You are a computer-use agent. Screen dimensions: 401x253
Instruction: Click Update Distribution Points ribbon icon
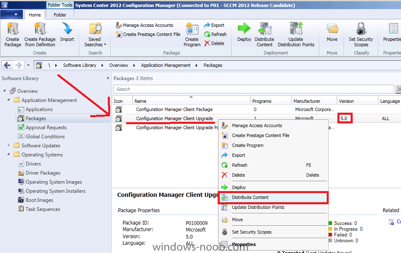point(296,28)
